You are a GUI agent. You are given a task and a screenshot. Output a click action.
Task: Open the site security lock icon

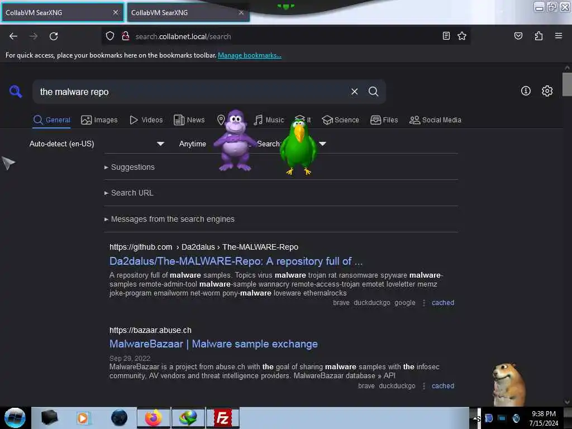pyautogui.click(x=126, y=36)
